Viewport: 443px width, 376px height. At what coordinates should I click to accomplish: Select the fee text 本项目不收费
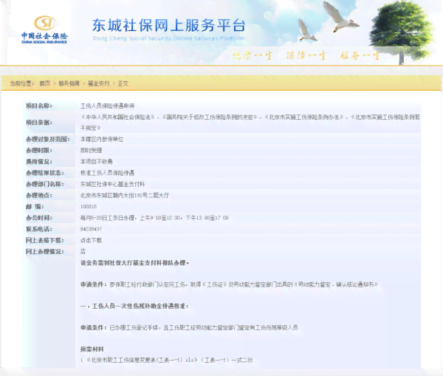tap(96, 162)
